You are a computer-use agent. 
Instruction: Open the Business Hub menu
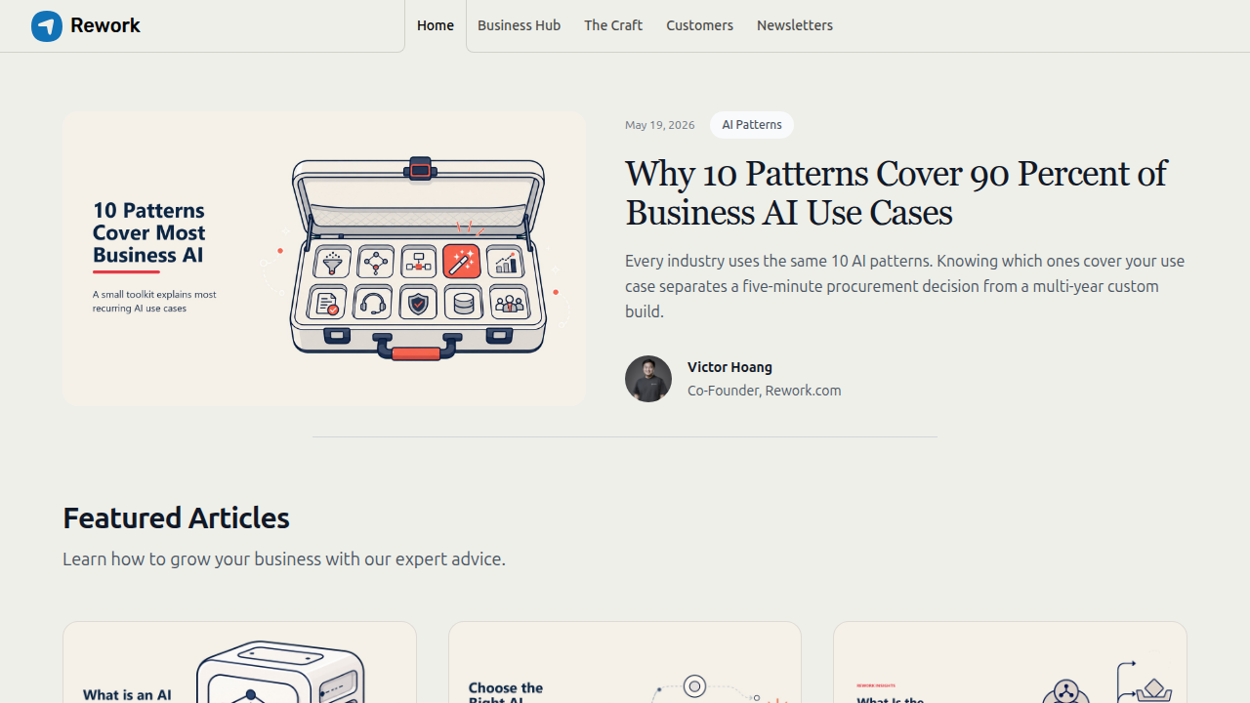pyautogui.click(x=519, y=25)
